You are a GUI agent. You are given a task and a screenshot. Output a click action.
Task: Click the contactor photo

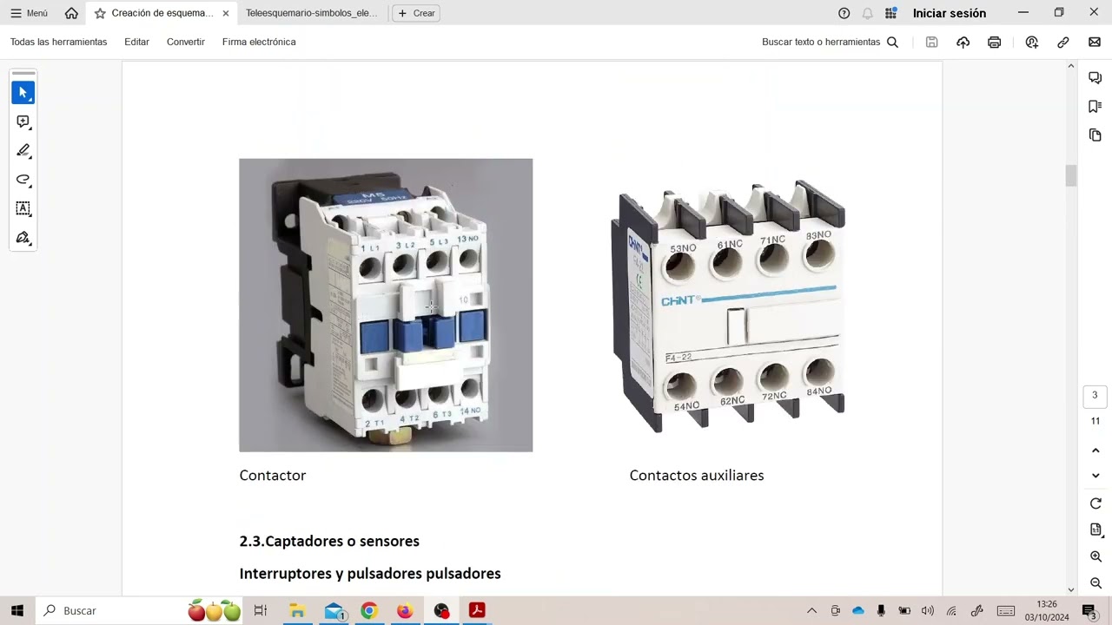coord(386,305)
